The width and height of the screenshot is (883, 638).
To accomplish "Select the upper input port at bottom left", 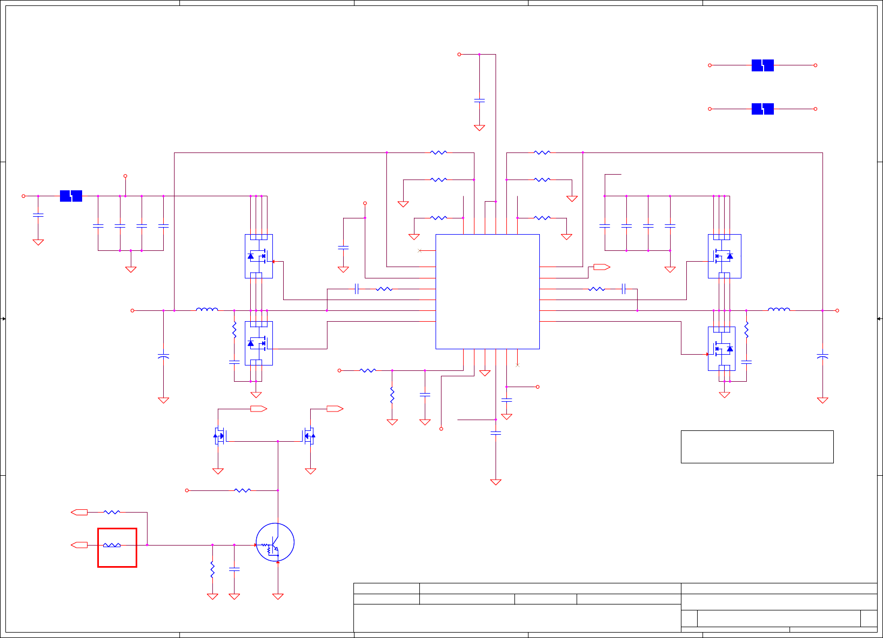I will (x=79, y=512).
